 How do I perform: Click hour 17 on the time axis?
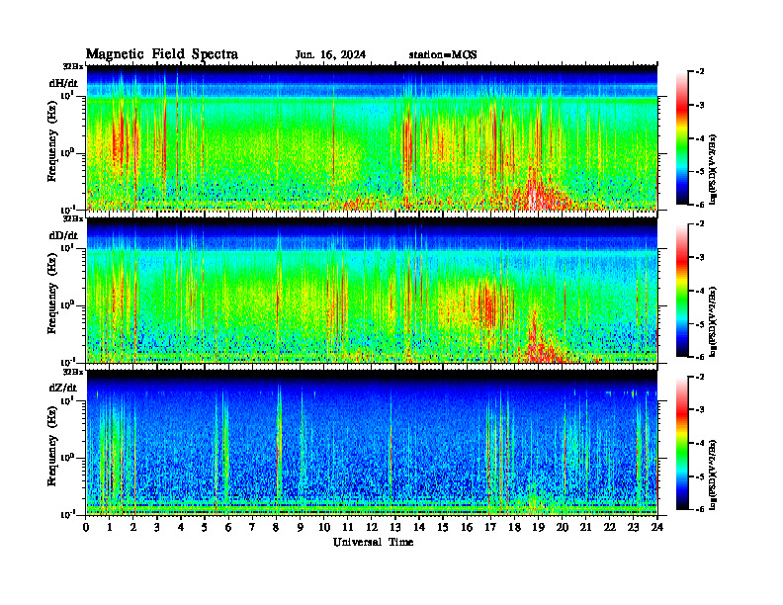tap(491, 527)
